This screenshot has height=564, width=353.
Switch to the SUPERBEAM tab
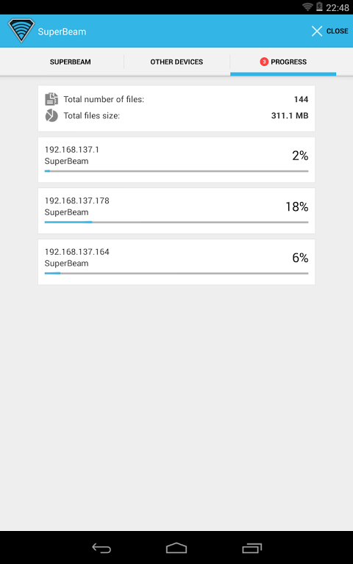click(x=71, y=62)
